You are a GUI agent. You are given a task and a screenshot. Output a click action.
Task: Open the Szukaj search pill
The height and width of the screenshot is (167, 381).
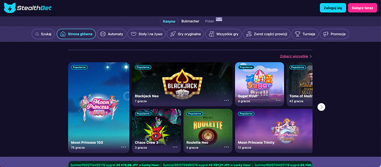[43, 34]
